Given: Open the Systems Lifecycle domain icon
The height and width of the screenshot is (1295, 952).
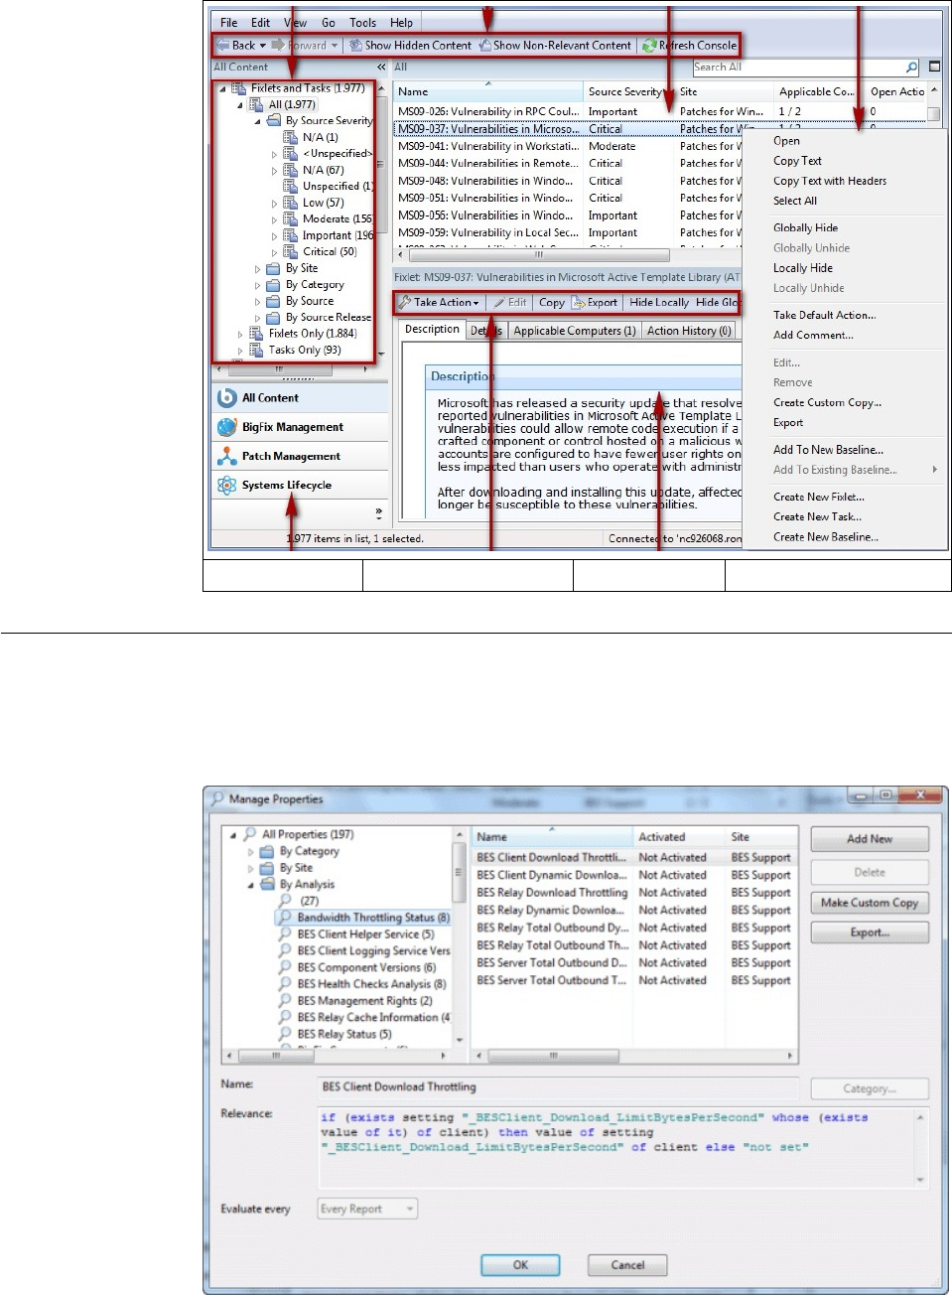Looking at the screenshot, I should click(226, 485).
